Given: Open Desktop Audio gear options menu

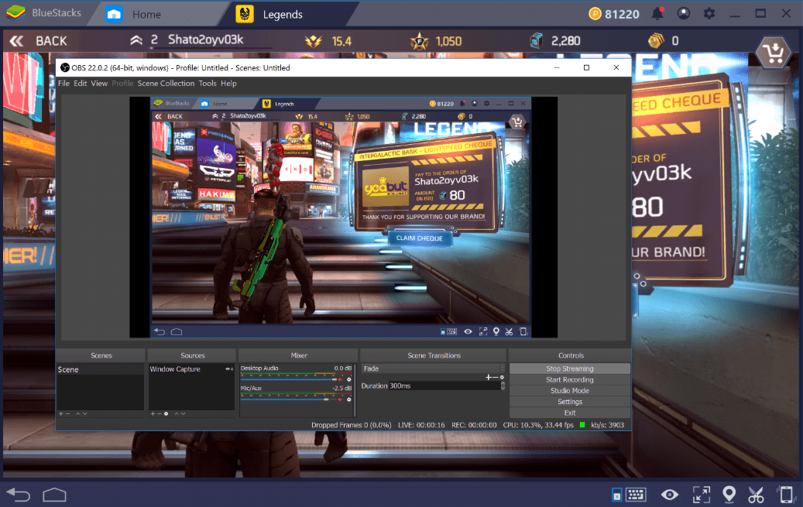Looking at the screenshot, I should 349,379.
